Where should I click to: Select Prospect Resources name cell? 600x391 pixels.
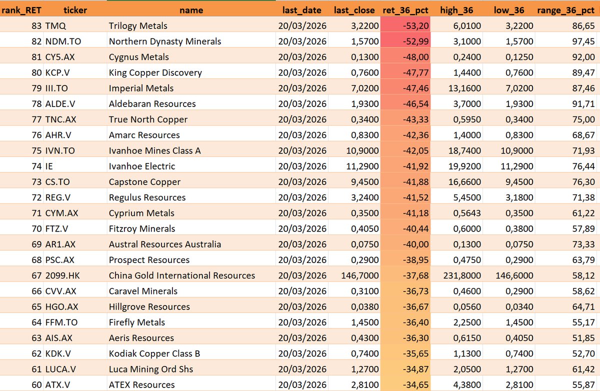coord(191,259)
